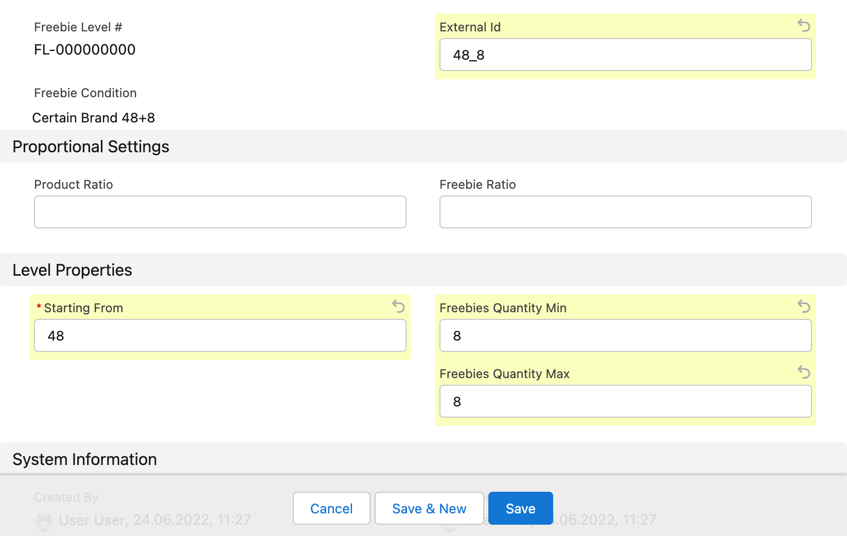847x536 pixels.
Task: Click the Freebies Quantity Min input
Action: click(x=625, y=335)
